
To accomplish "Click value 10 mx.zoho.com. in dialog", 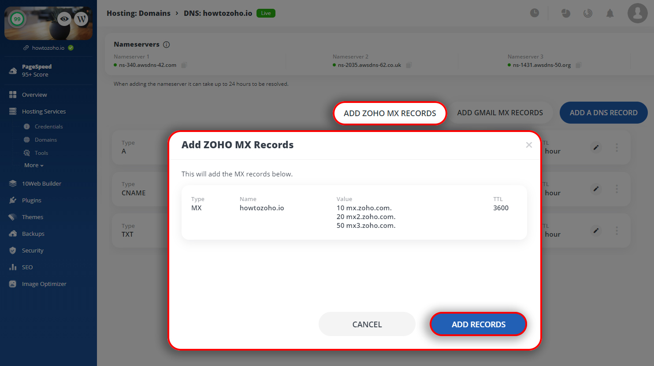I will (364, 208).
